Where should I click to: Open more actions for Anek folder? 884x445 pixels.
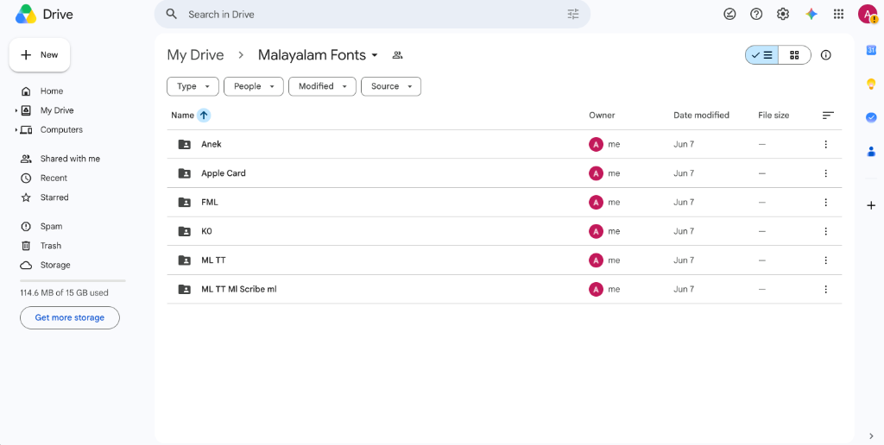point(826,144)
